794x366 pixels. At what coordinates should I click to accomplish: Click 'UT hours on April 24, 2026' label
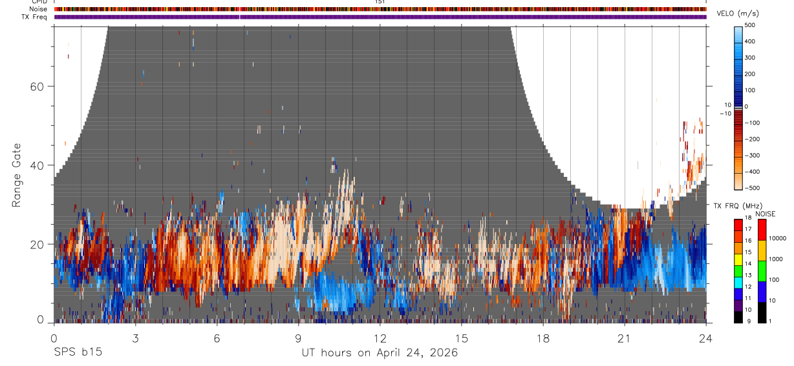[x=380, y=353]
